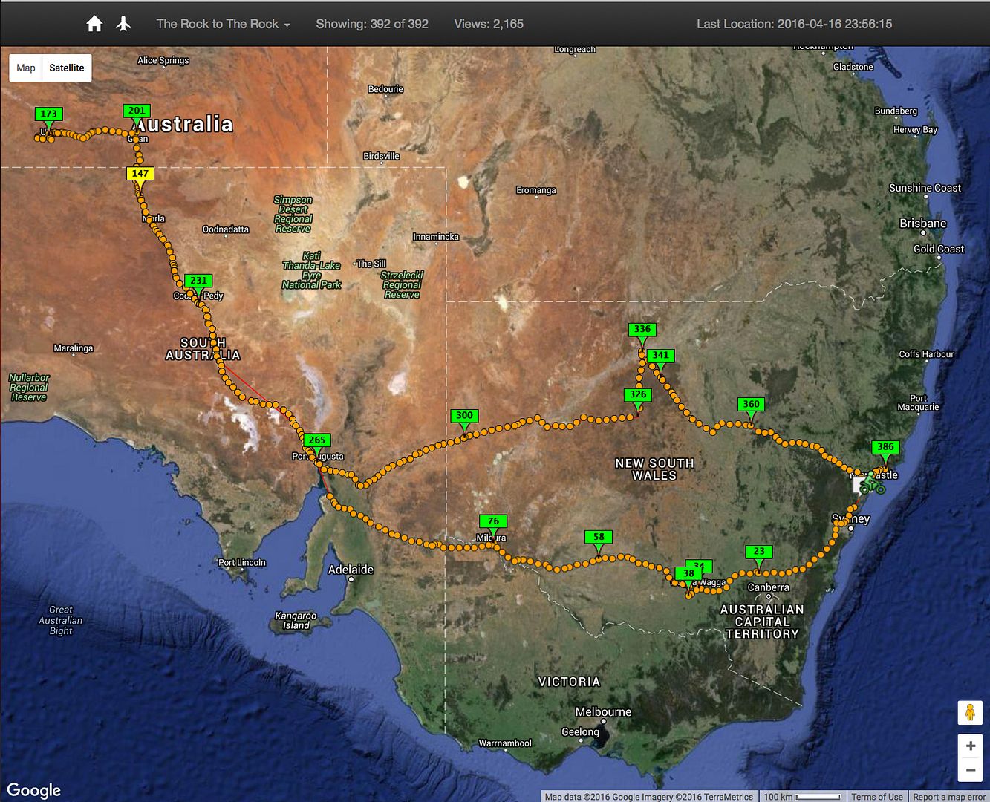Open The Rock to The Rock dropdown
The image size is (990, 802).
(x=223, y=24)
